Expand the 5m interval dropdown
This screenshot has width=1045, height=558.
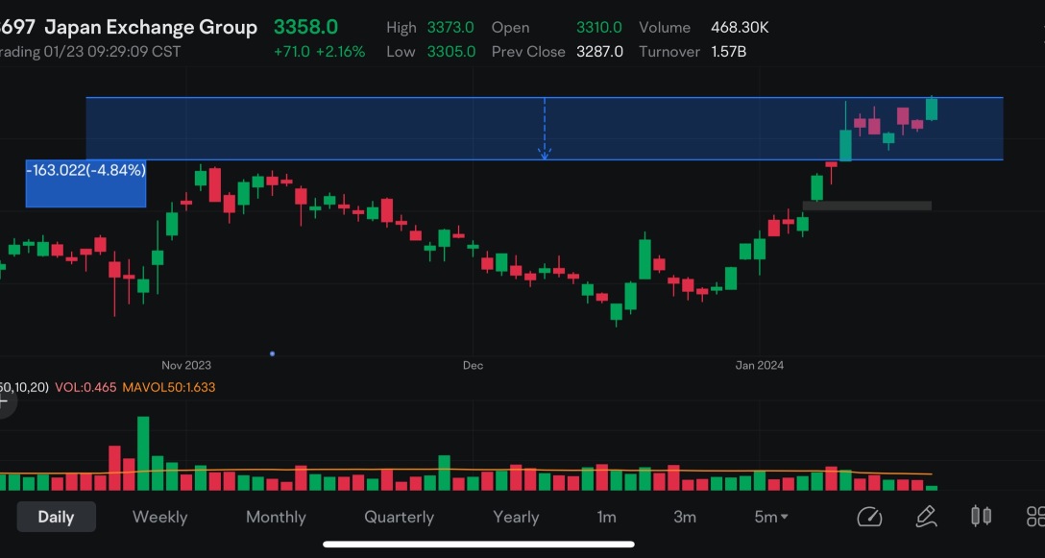(x=771, y=517)
